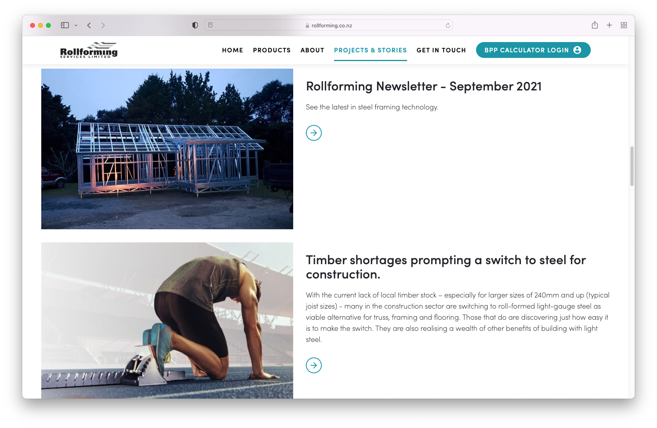Go back with the back arrow
Image resolution: width=657 pixels, height=428 pixels.
coord(89,25)
